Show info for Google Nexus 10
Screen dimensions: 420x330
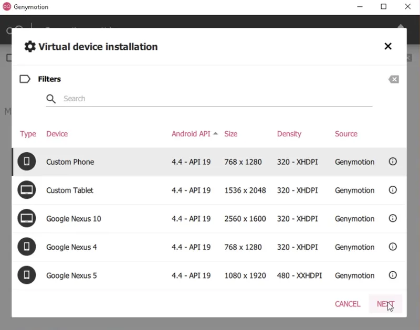tap(393, 218)
